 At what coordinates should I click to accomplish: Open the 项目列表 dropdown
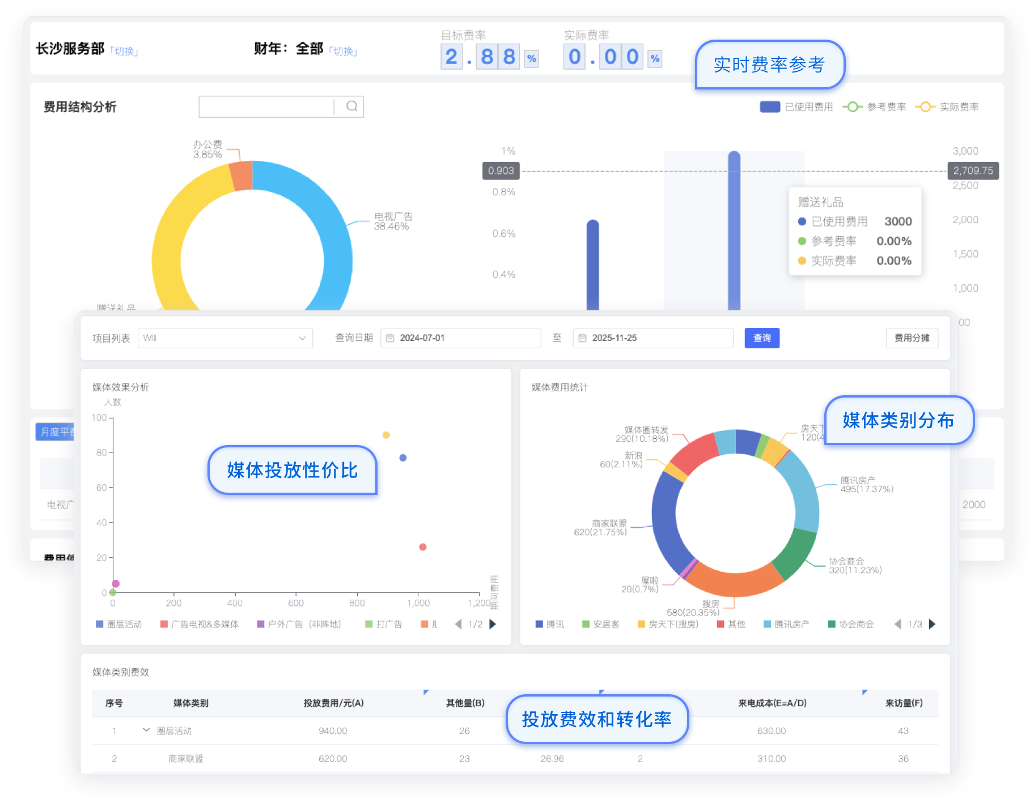pyautogui.click(x=225, y=338)
